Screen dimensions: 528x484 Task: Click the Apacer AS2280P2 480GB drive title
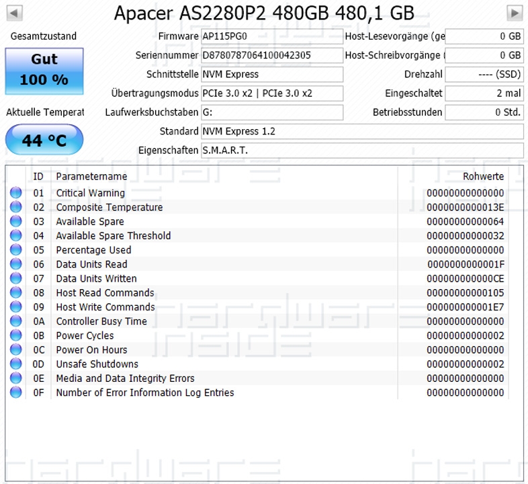[264, 13]
